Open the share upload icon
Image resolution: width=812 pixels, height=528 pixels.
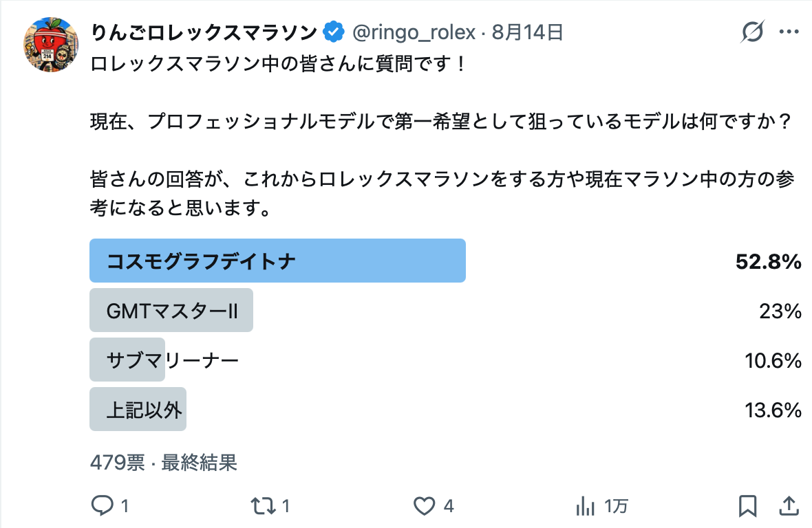point(789,505)
